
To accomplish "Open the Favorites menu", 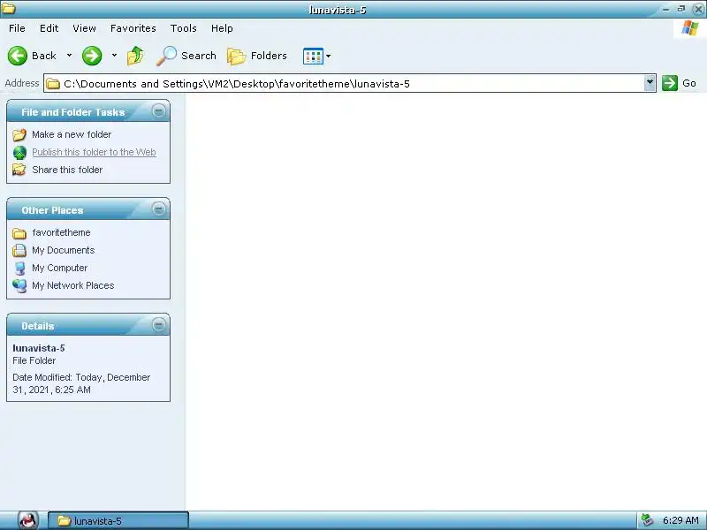I will 133,28.
